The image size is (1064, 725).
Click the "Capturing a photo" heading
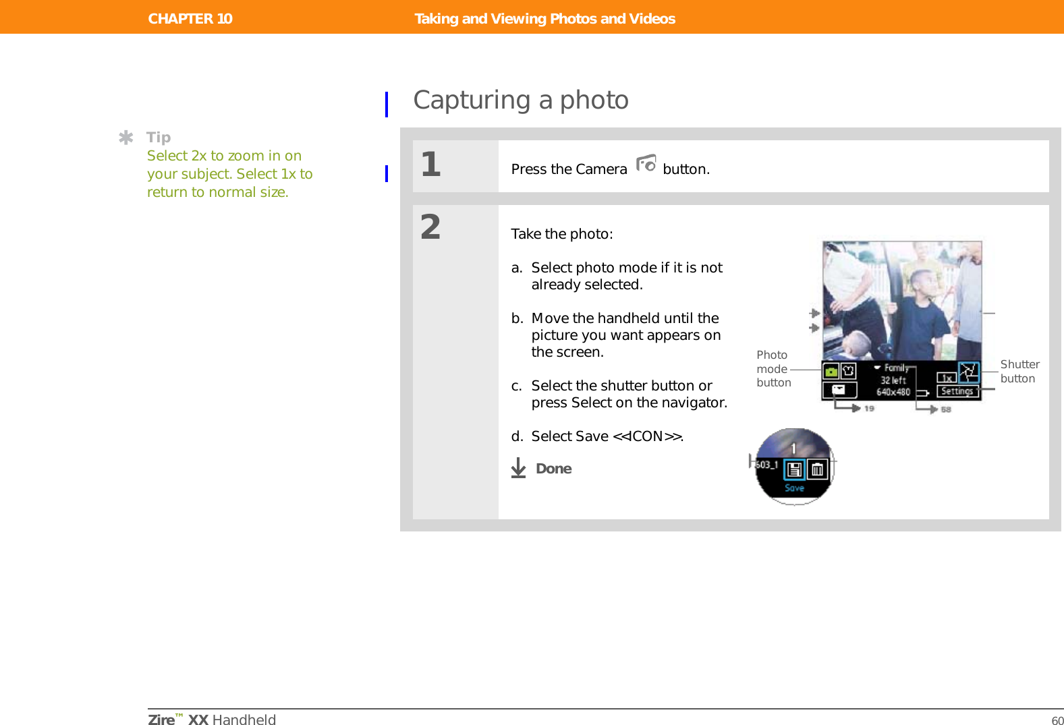pyautogui.click(x=521, y=100)
